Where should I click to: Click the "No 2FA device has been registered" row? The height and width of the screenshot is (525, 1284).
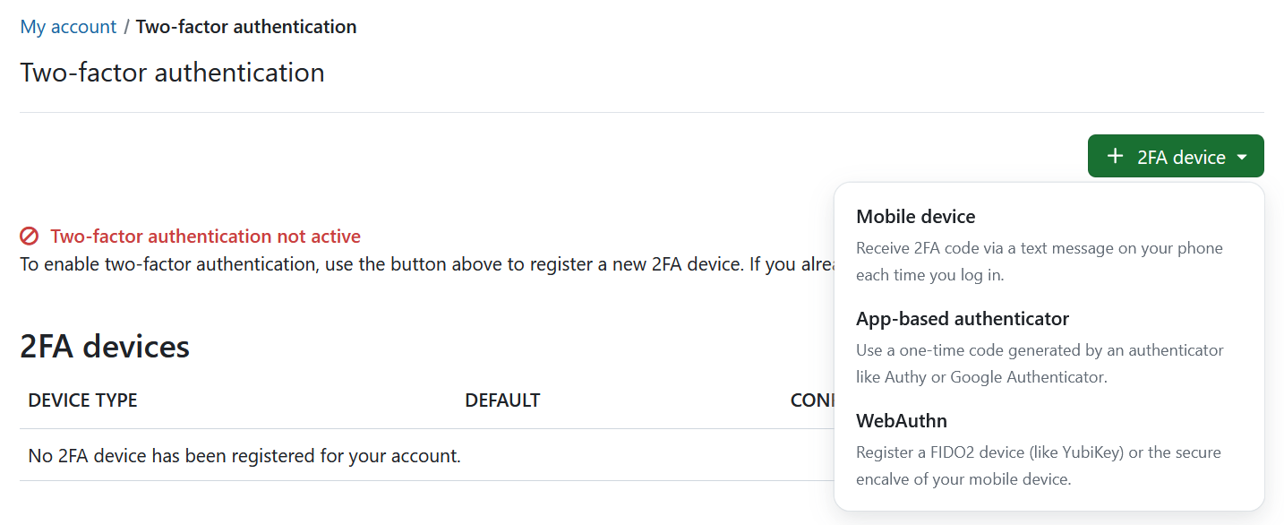[x=244, y=456]
